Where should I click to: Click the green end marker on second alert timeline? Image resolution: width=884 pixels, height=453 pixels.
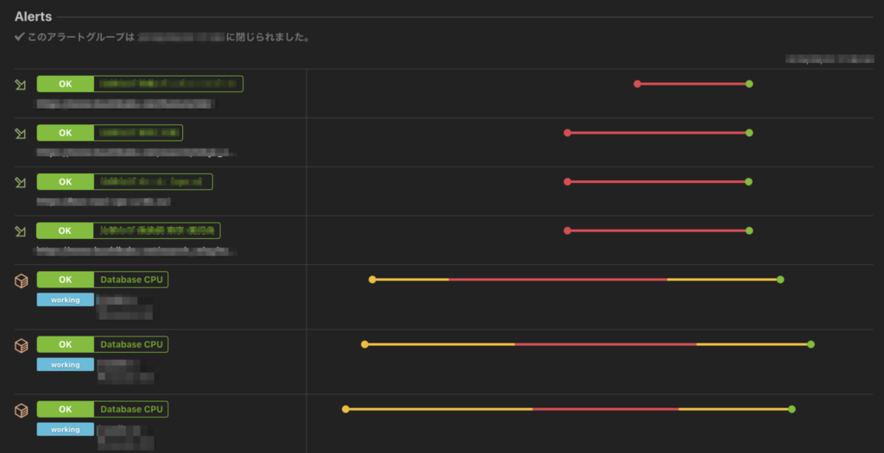point(749,133)
